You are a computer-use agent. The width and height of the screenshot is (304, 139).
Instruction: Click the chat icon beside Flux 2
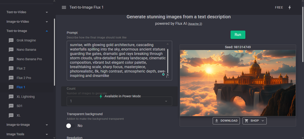(11, 68)
